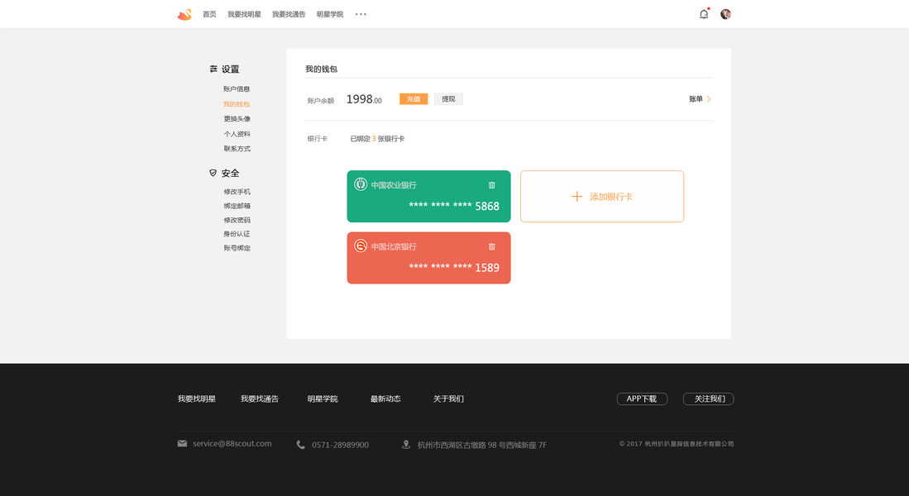Click the swan site logo
The image size is (909, 496).
(x=184, y=15)
